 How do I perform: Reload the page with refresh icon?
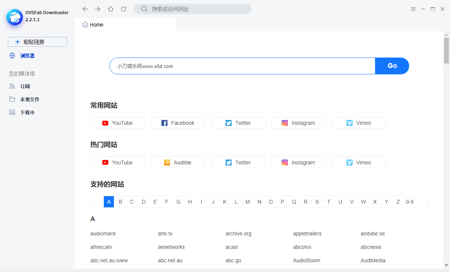[124, 9]
